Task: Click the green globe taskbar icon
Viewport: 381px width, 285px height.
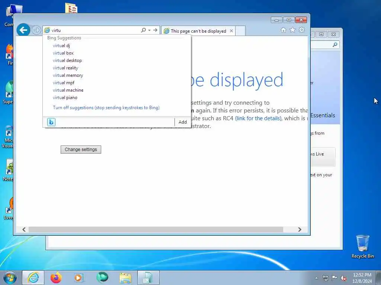Action: (102, 278)
